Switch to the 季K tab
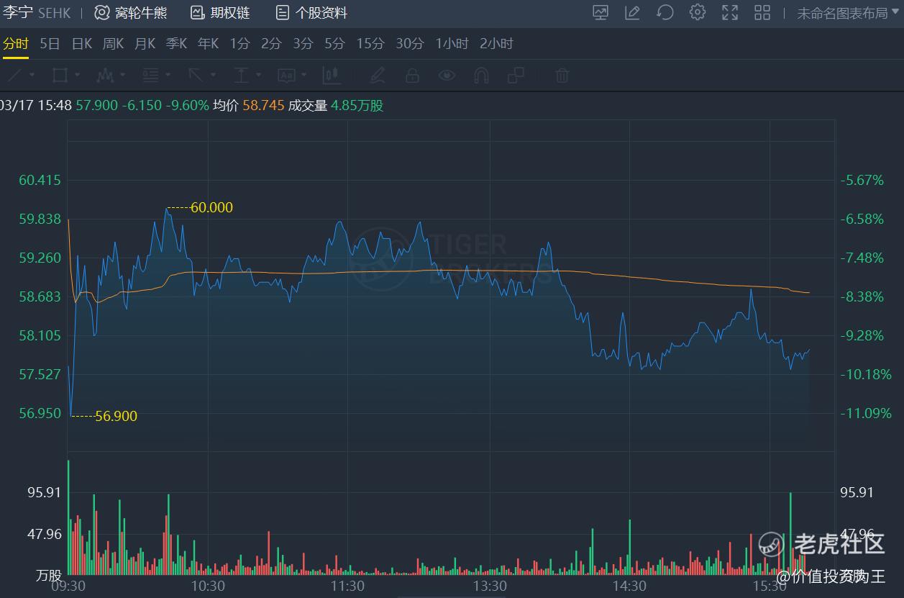This screenshot has height=598, width=904. [176, 44]
